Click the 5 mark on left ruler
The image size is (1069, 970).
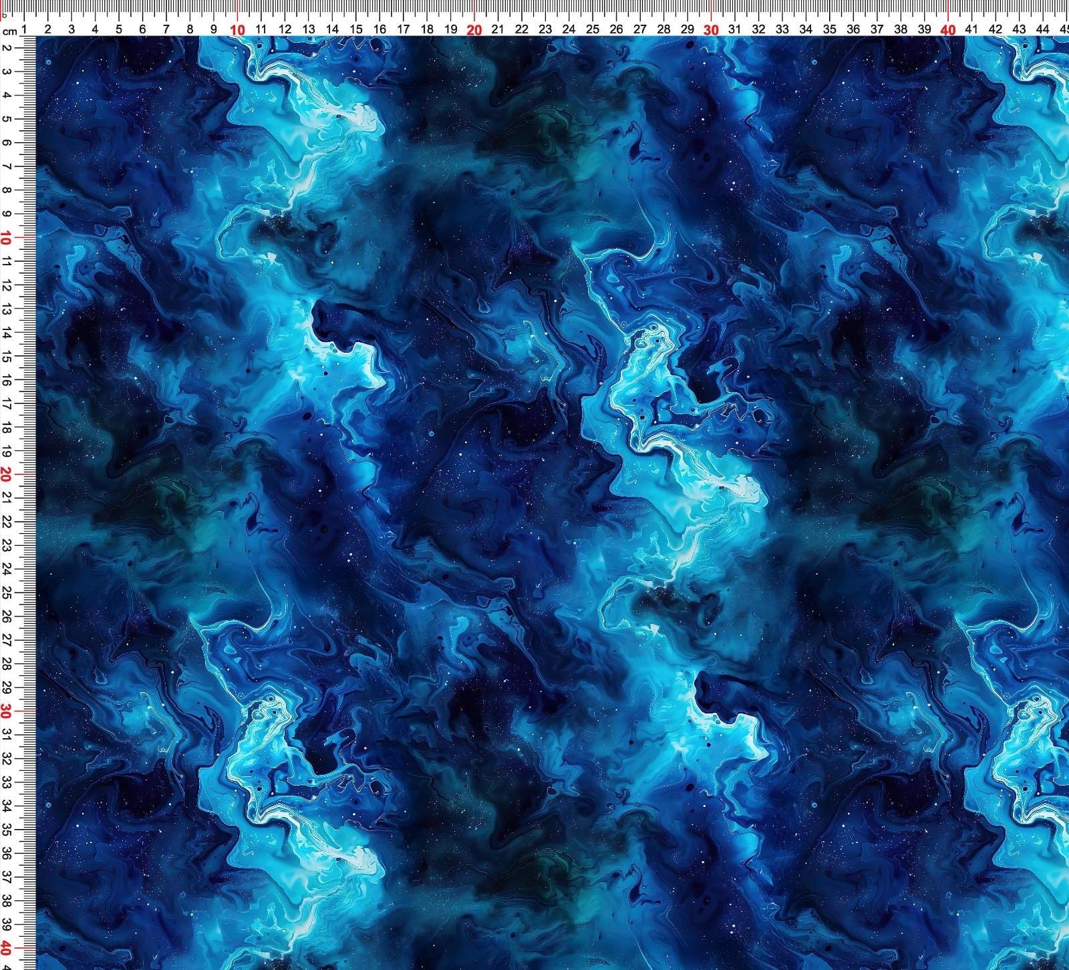click(6, 119)
